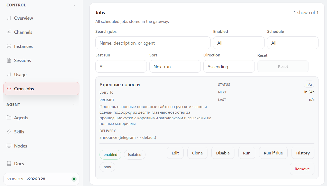This screenshot has height=186, width=327.
Task: Click the Sessions document icon
Action: tap(9, 60)
